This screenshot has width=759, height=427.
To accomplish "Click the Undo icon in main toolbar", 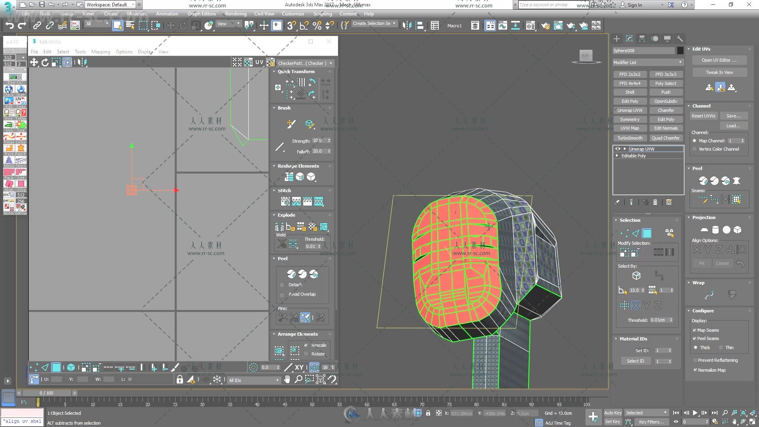I will click(x=9, y=26).
